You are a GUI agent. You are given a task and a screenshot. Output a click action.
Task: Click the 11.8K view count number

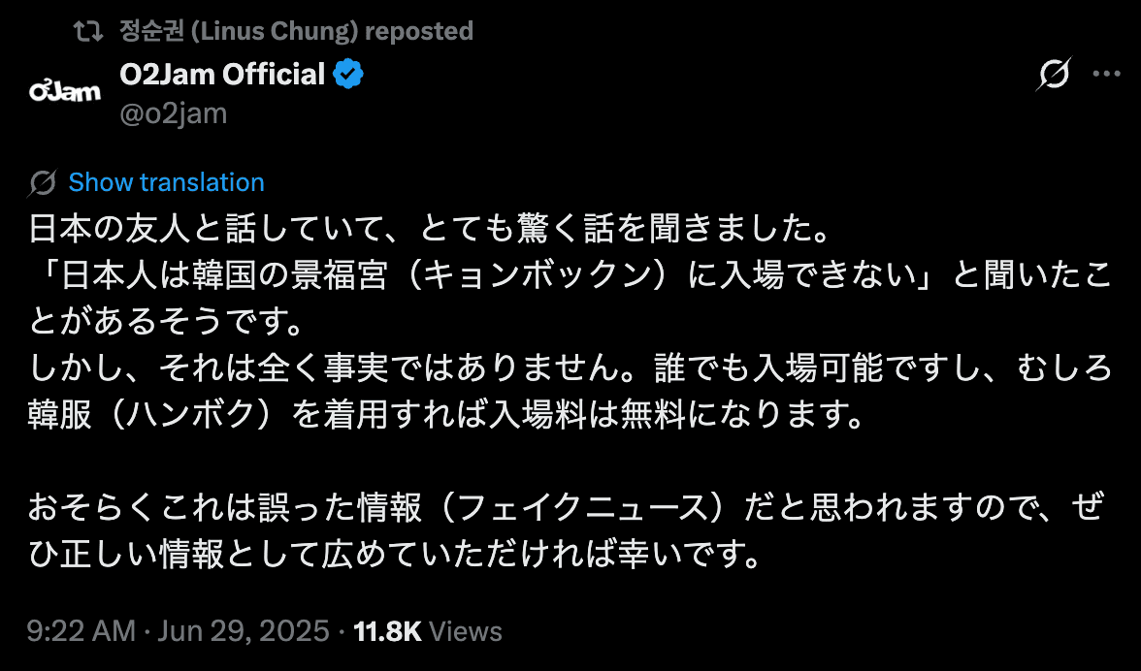[387, 632]
